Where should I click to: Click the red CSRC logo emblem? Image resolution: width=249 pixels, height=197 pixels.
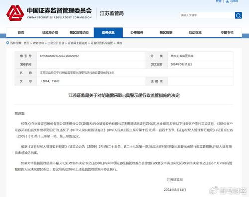15,13
